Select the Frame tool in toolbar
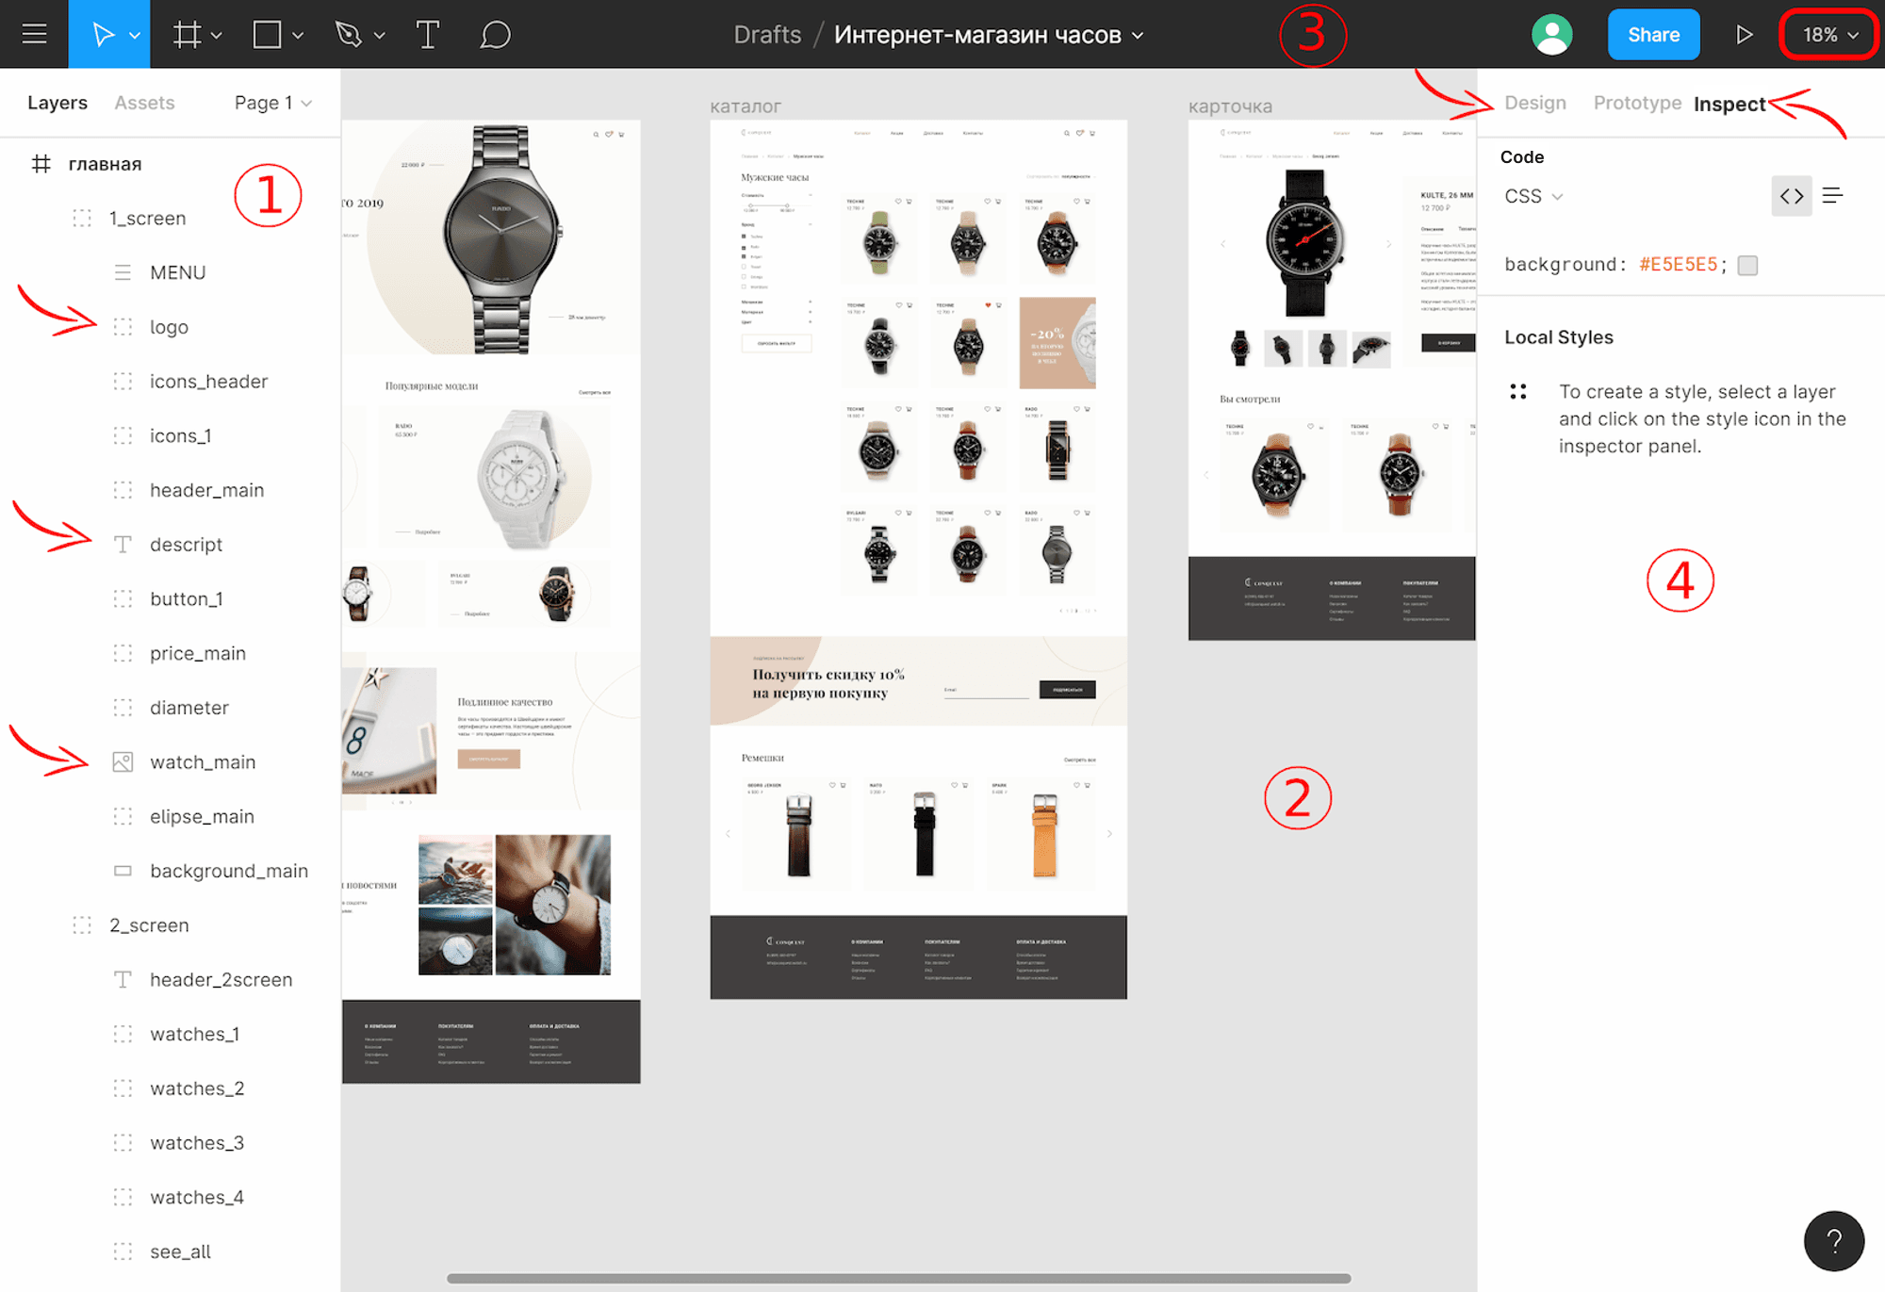 point(187,33)
